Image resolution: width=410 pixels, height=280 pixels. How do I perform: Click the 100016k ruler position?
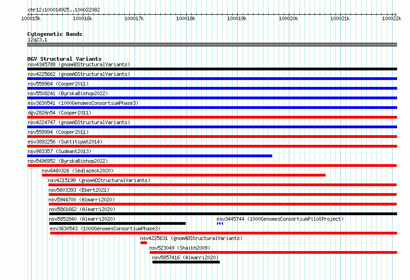coord(82,18)
